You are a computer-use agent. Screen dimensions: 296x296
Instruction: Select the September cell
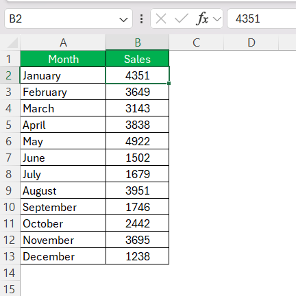63,207
